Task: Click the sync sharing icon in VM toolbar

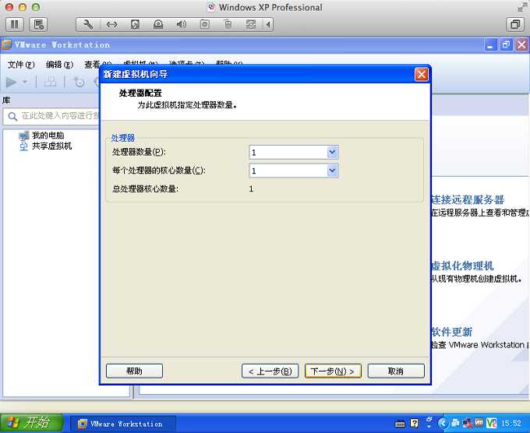Action: pos(251,24)
